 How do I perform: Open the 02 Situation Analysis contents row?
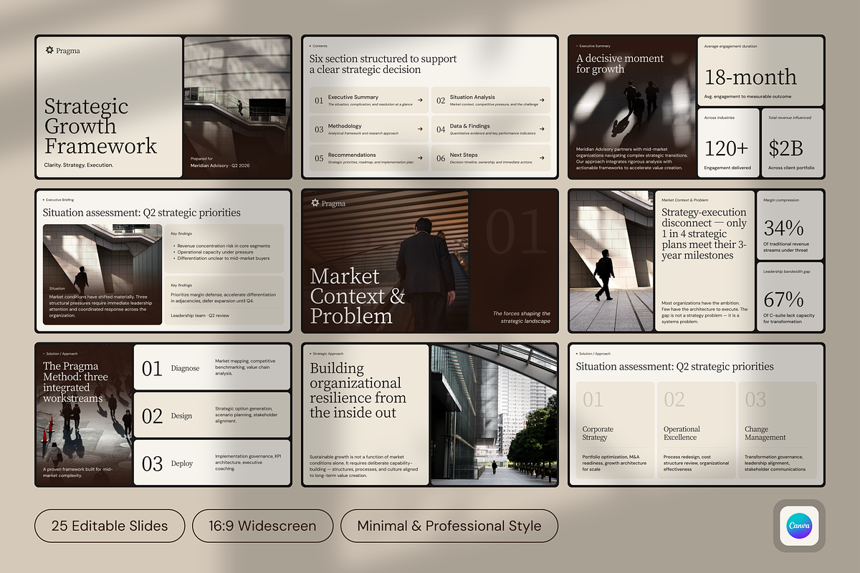[491, 100]
